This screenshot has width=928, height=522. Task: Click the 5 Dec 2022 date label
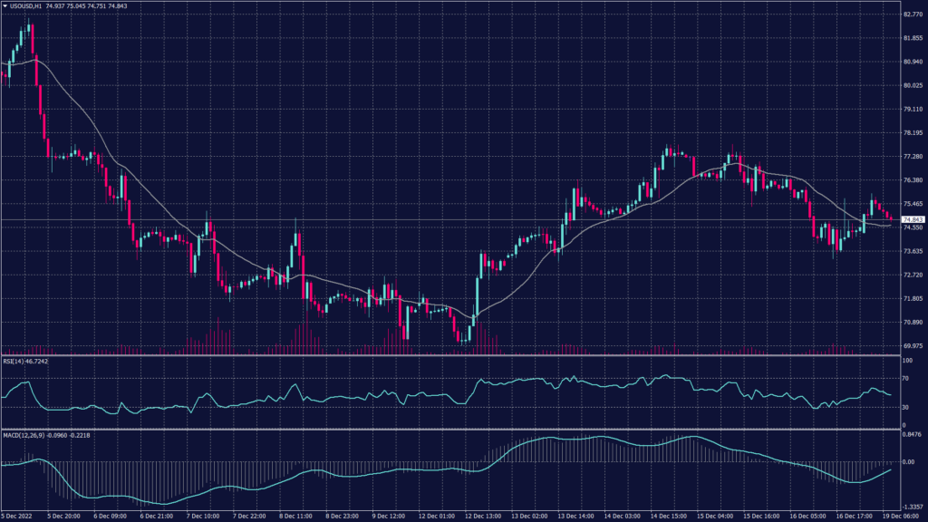click(18, 517)
